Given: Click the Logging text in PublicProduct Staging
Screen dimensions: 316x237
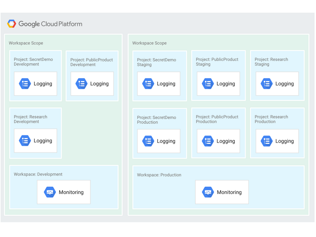Looking at the screenshot, I should [226, 84].
